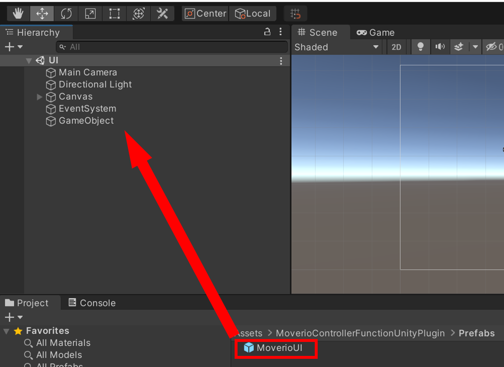Click the Unity scene icon beside UI
Image resolution: width=504 pixels, height=367 pixels.
click(x=40, y=60)
